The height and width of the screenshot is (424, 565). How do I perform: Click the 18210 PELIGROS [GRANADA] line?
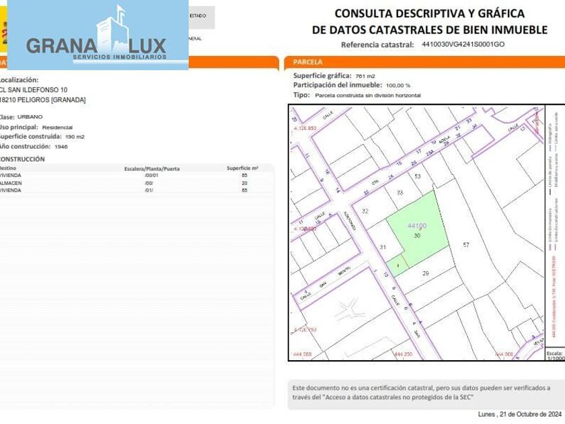tap(42, 100)
